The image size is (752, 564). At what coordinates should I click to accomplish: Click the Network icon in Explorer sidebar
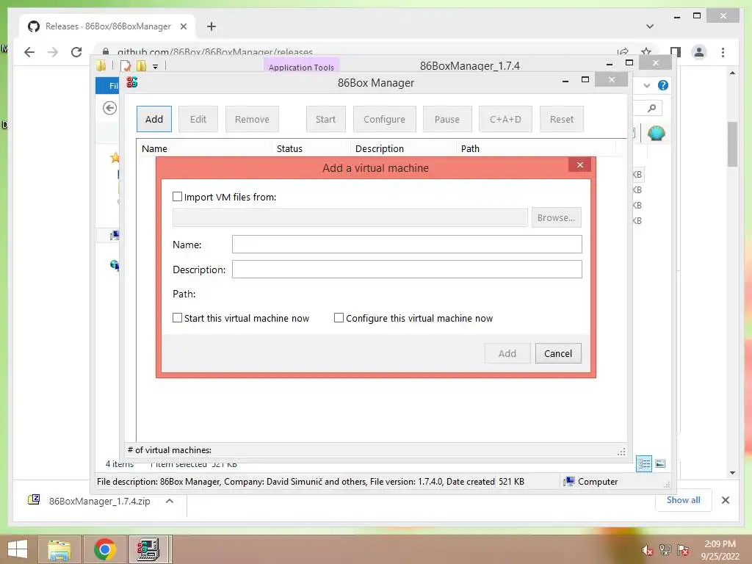pyautogui.click(x=115, y=264)
